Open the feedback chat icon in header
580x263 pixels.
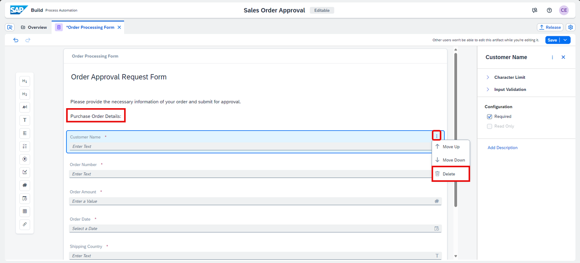tap(535, 10)
